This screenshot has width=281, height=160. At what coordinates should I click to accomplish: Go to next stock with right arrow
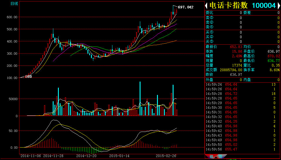click(x=279, y=6)
